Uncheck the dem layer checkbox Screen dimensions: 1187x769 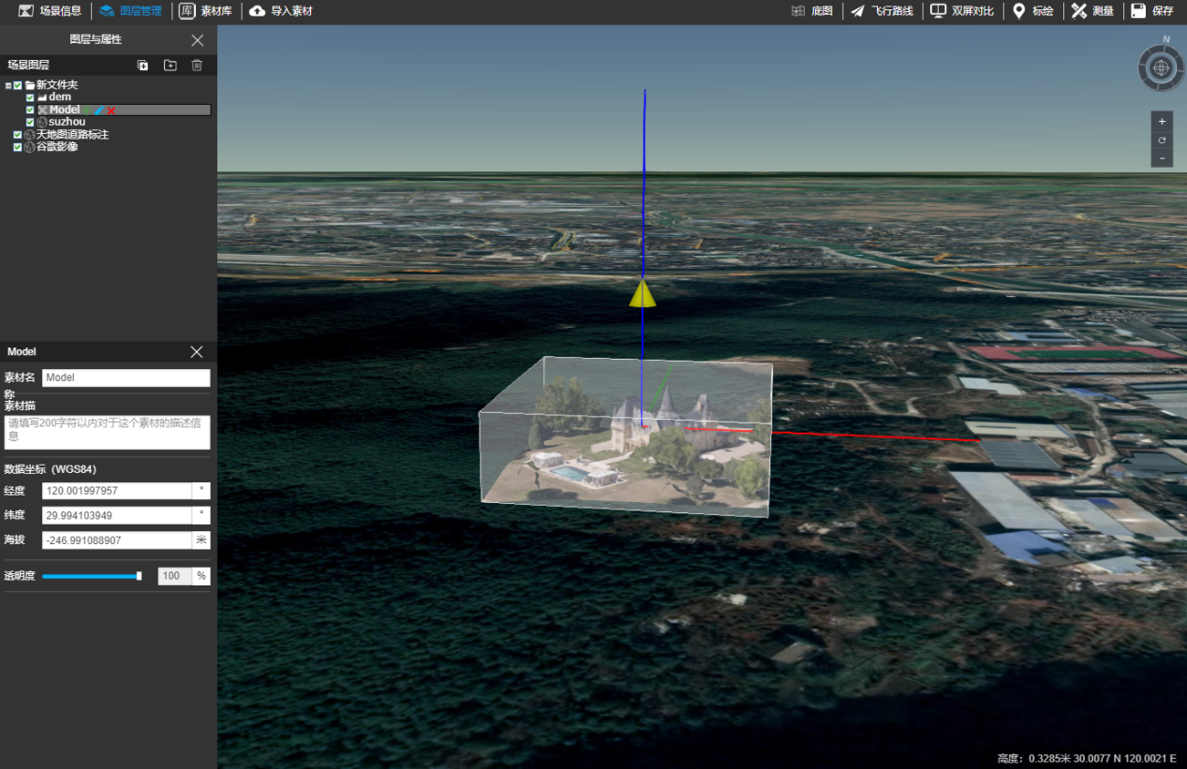30,97
